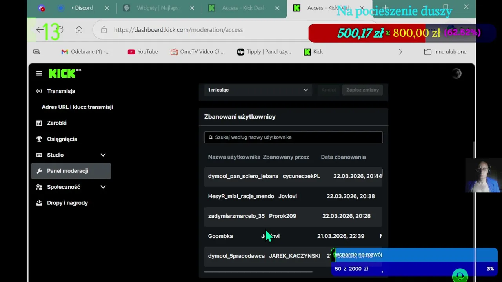Viewport: 502px width, 282px height.
Task: Select user HesyR_mial_racje_mendo
Action: click(241, 196)
